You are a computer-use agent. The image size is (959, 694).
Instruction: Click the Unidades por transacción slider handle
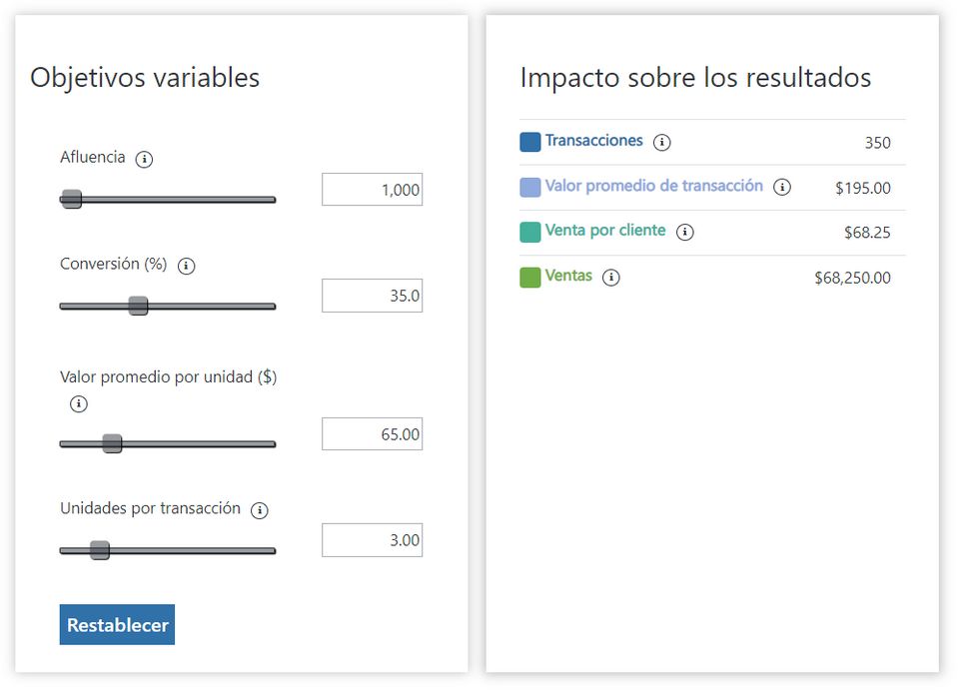[x=100, y=549]
